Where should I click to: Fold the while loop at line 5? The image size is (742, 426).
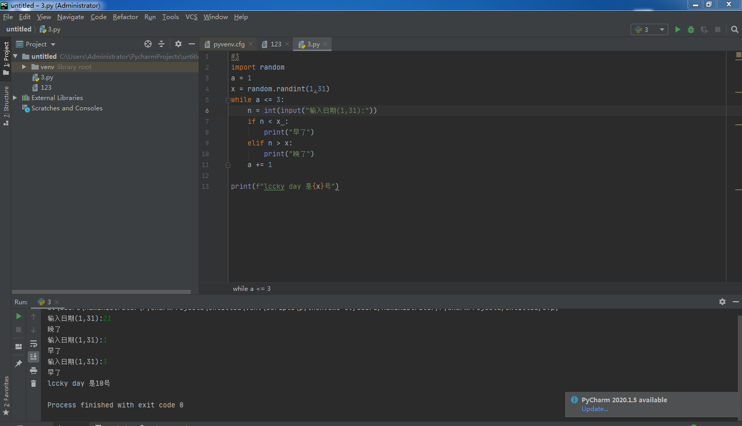coord(228,100)
